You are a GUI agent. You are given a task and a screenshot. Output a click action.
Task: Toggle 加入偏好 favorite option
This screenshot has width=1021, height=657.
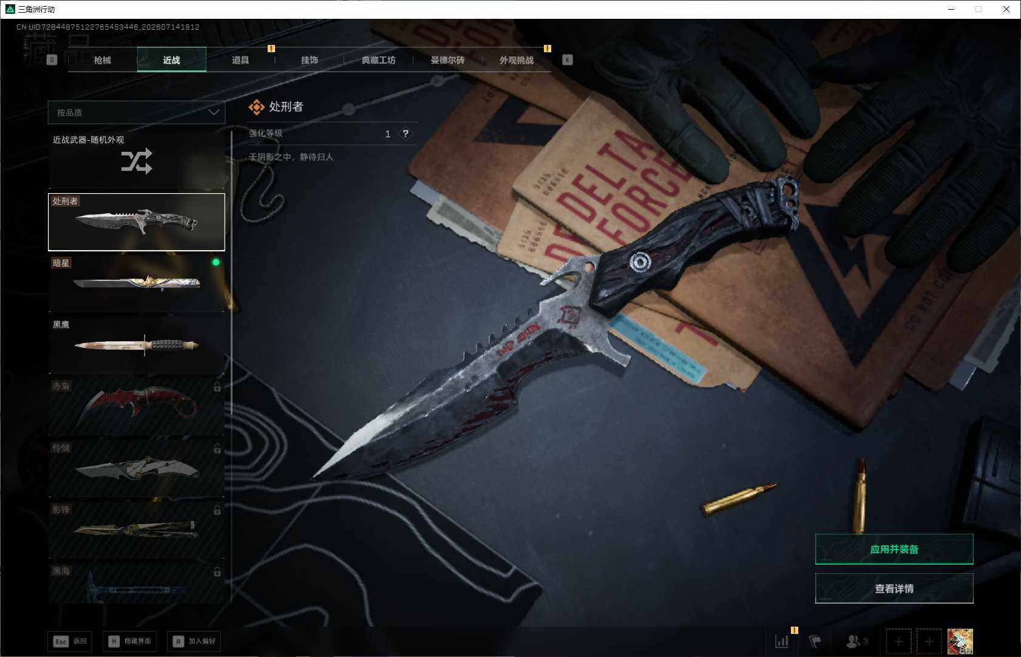[194, 641]
